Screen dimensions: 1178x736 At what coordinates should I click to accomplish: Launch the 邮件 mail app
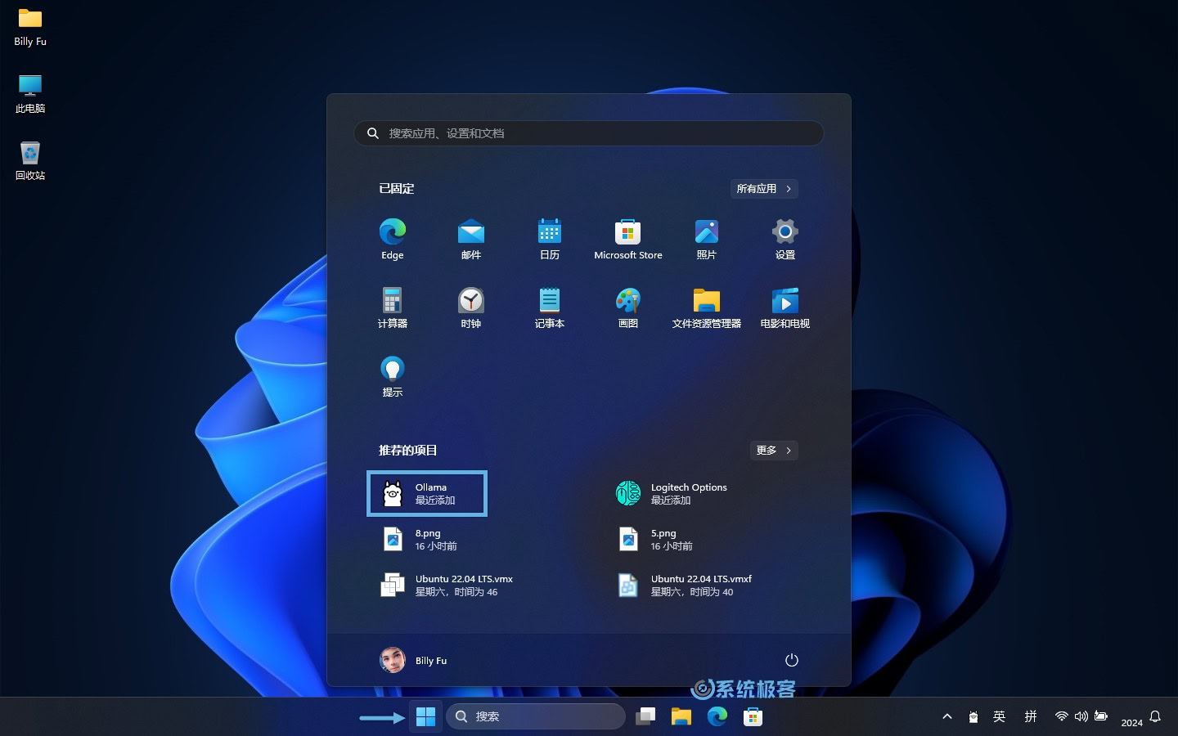[471, 239]
